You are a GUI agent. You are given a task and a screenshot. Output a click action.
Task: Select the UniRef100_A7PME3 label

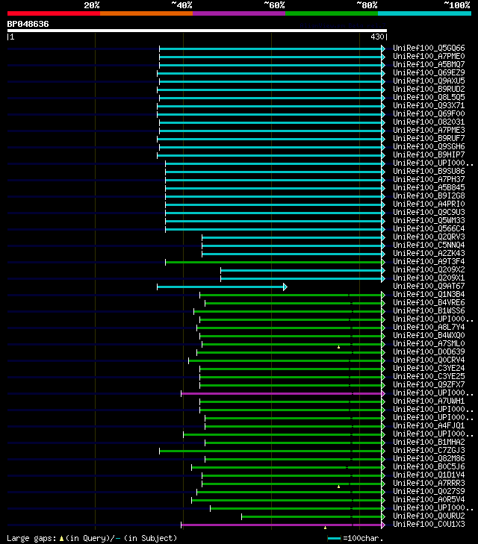pos(429,130)
